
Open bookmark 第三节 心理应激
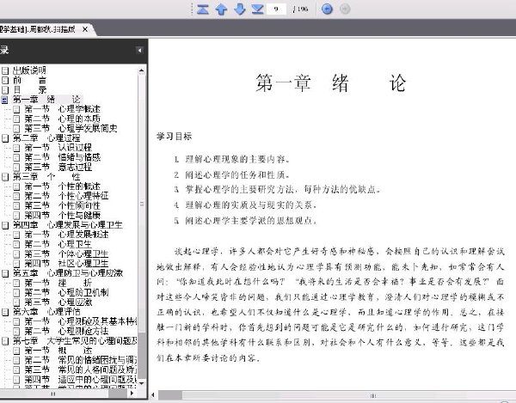pos(58,302)
